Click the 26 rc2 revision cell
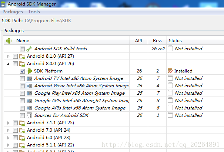 coord(158,49)
